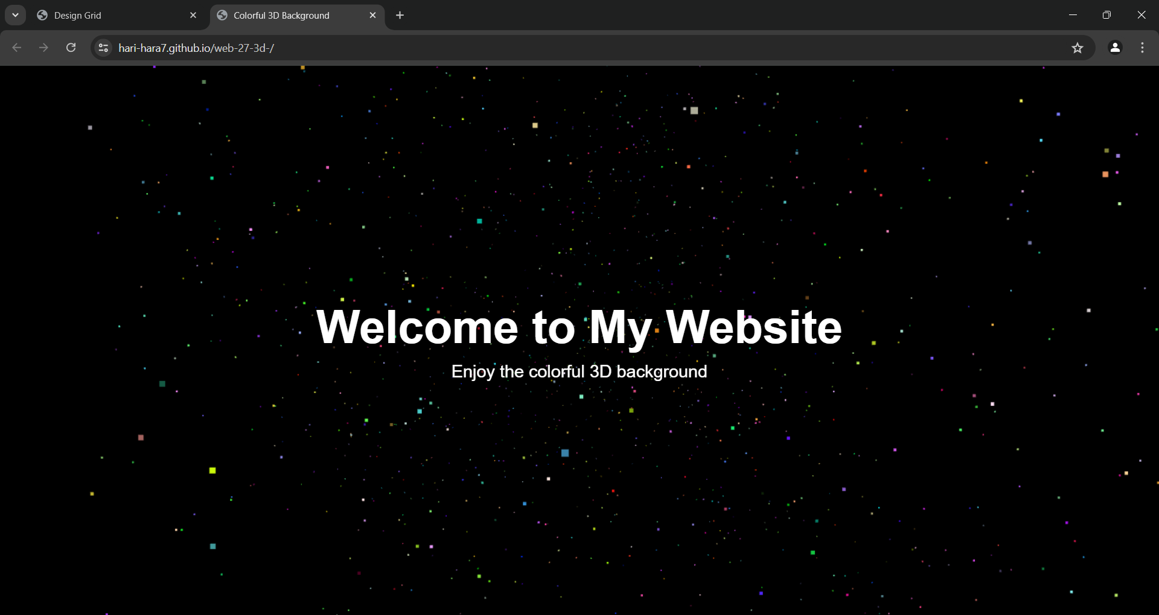View site information icon in address bar
Image resolution: width=1159 pixels, height=615 pixels.
pyautogui.click(x=104, y=48)
